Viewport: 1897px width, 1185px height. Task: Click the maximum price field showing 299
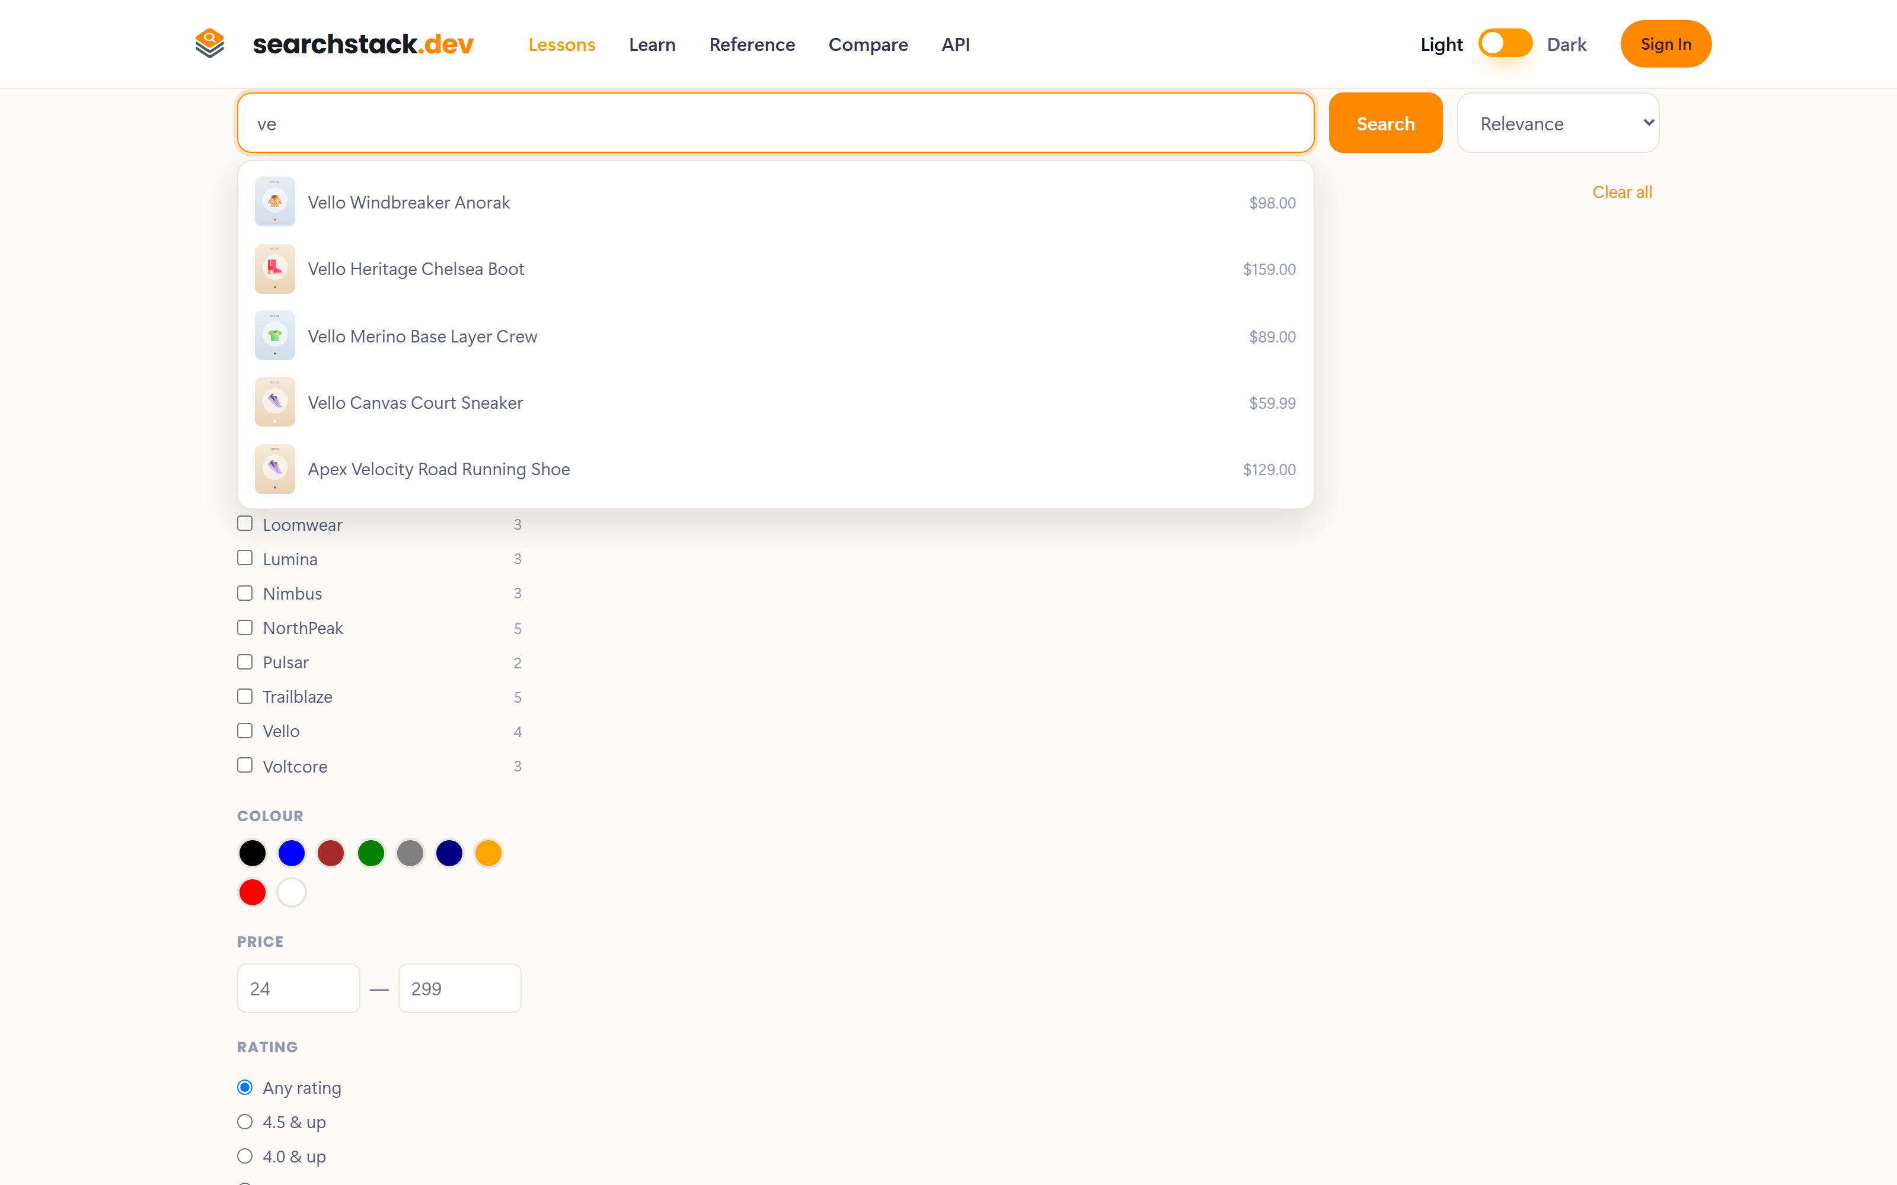(460, 988)
